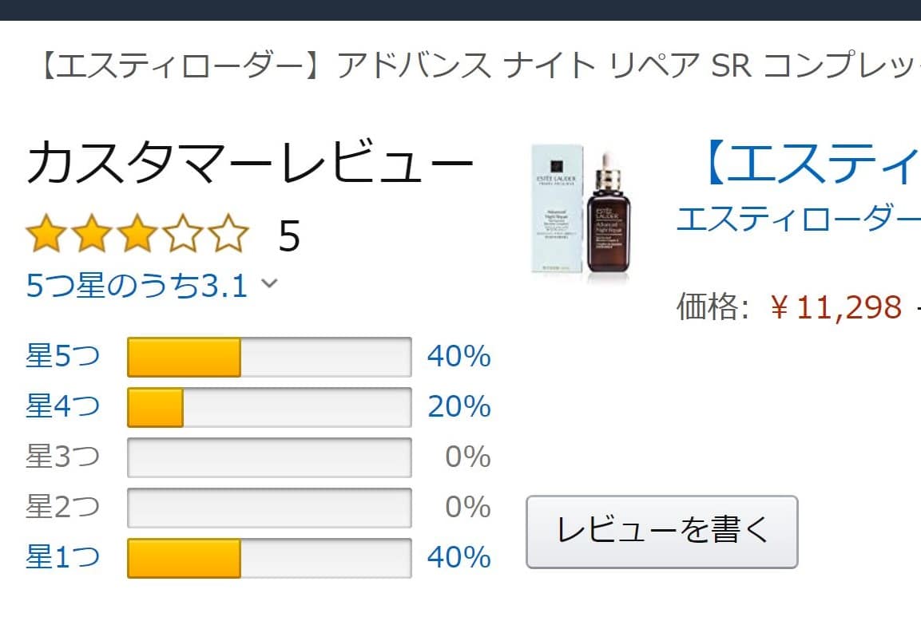Image resolution: width=921 pixels, height=621 pixels.
Task: Click the ￥11,298 price text
Action: tap(836, 307)
